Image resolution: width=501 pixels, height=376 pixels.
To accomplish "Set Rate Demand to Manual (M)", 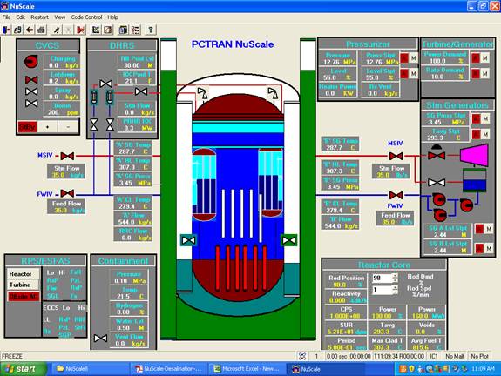I will [485, 74].
